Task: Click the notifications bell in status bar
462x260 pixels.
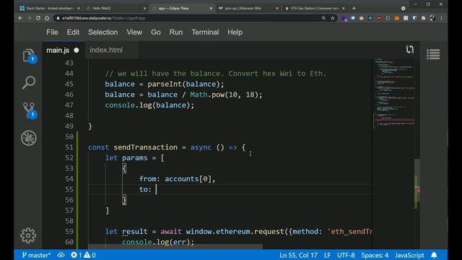Action: click(x=434, y=255)
